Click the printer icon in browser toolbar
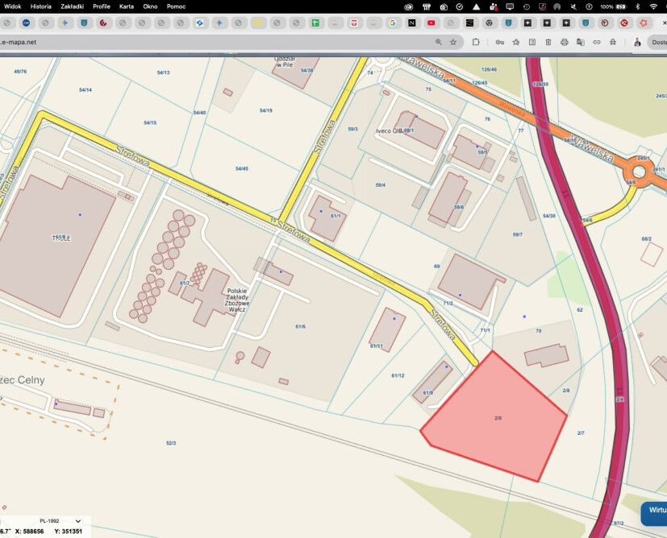The height and width of the screenshot is (538, 667). (565, 42)
